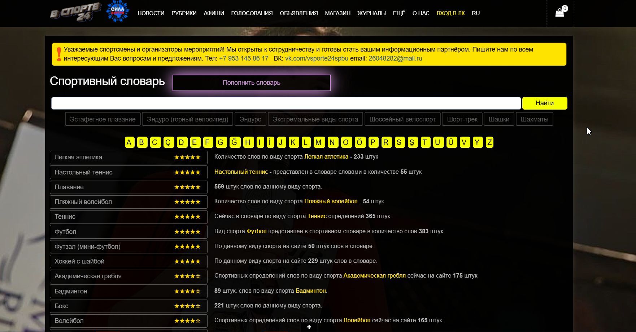Screen dimensions: 636x332
Task: Open the shopping cart icon
Action: (x=559, y=13)
